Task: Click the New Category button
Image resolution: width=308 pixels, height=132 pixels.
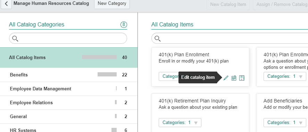Action: pyautogui.click(x=112, y=4)
